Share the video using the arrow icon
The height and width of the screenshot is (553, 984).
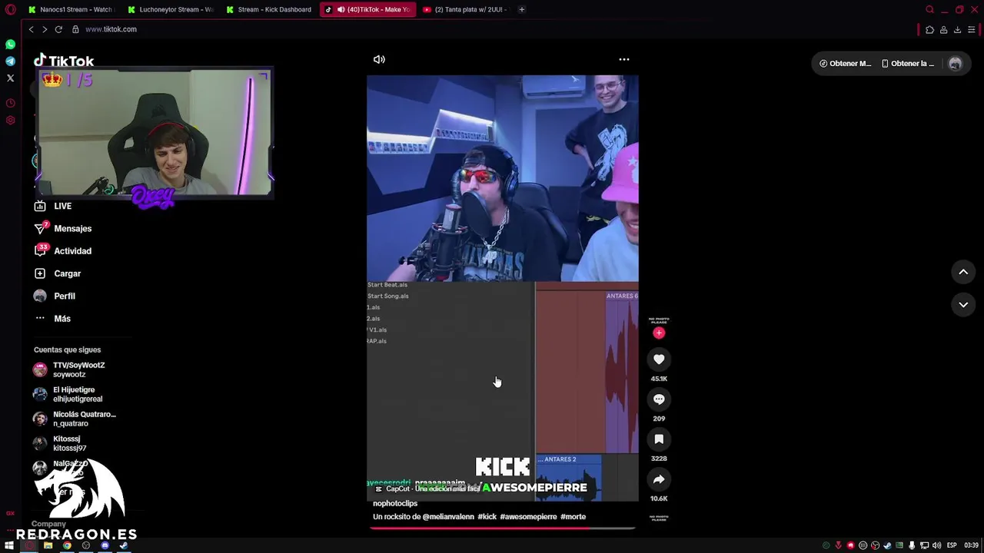[x=659, y=479]
